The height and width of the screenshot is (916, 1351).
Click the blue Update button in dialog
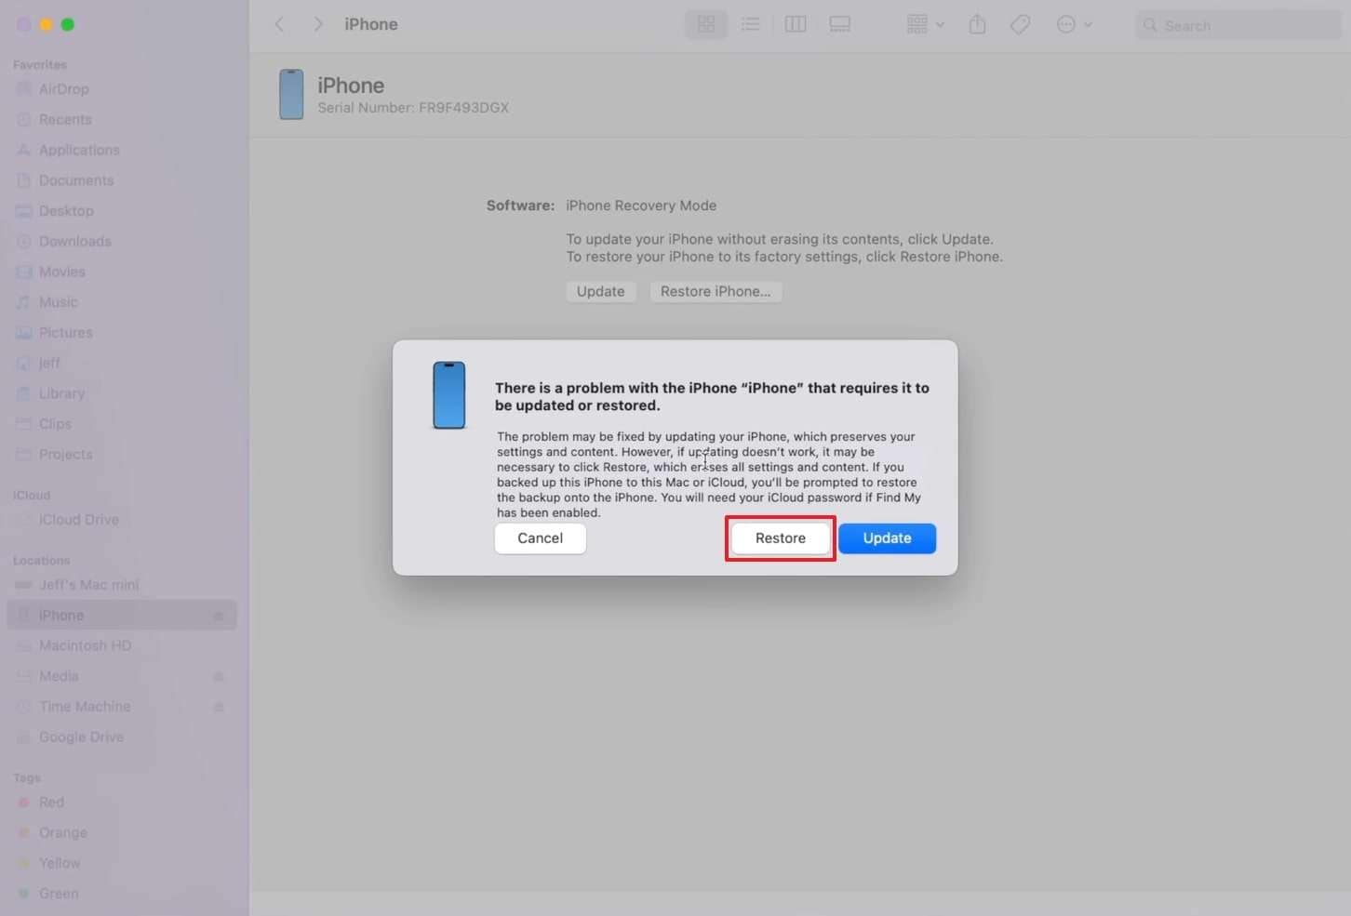pos(887,538)
